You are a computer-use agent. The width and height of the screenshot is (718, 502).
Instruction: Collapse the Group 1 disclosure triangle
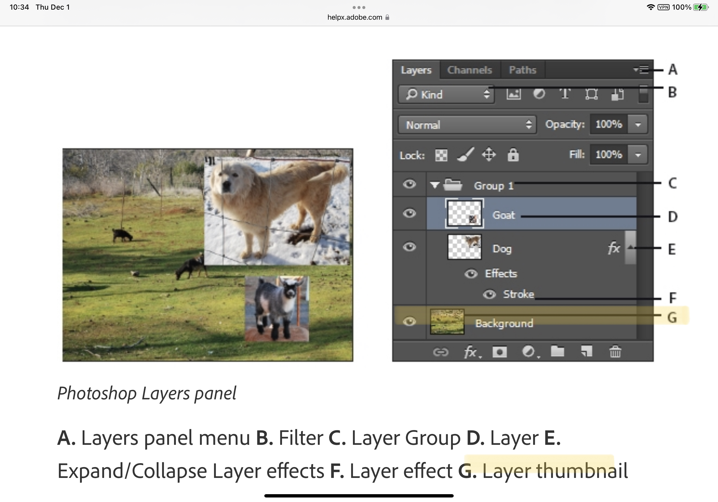(434, 185)
